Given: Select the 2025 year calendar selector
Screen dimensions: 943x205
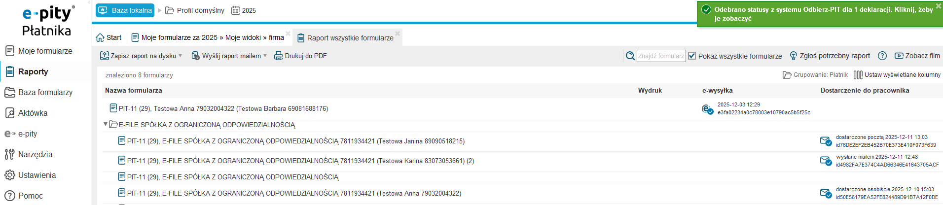Looking at the screenshot, I should 244,10.
